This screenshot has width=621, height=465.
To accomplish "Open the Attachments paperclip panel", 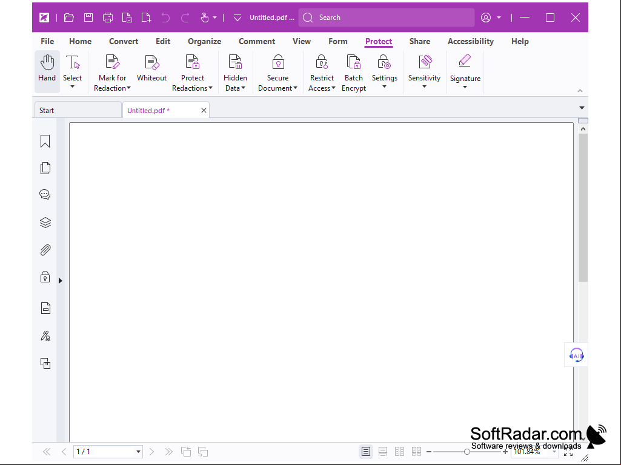I will [45, 250].
